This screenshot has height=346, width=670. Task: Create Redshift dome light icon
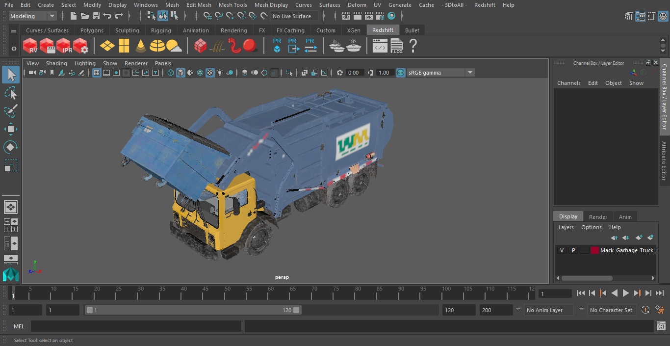tap(157, 46)
